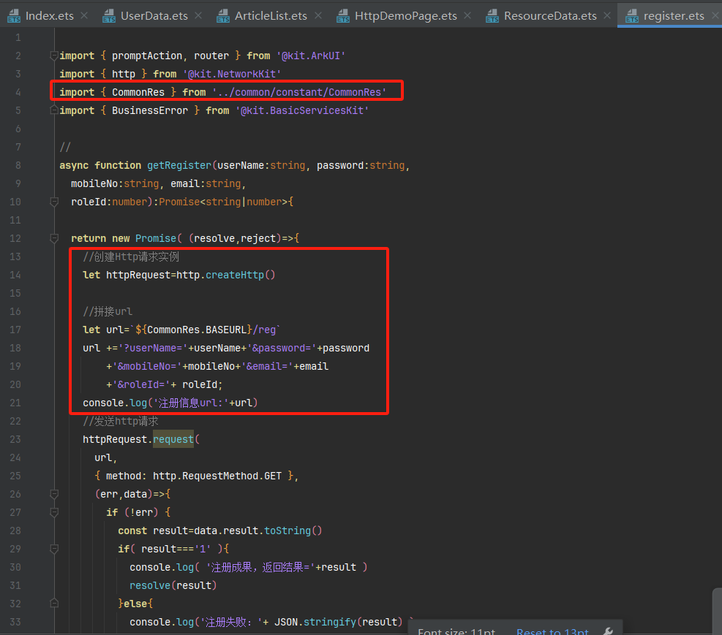The width and height of the screenshot is (722, 635).
Task: Fold the if (!err) block at line 27
Action: (54, 512)
